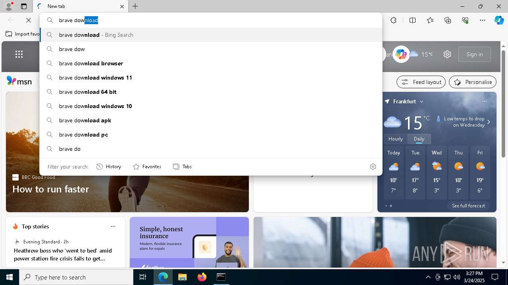The image size is (508, 285).
Task: Click the Sign in button
Action: click(475, 54)
